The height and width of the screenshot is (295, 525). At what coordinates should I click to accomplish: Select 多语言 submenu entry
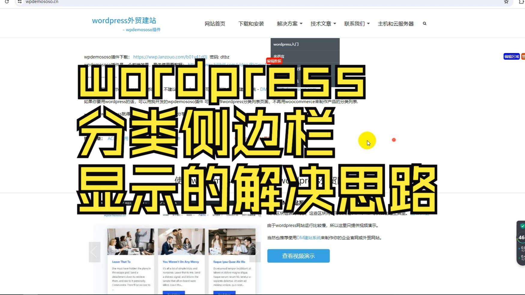click(x=305, y=56)
